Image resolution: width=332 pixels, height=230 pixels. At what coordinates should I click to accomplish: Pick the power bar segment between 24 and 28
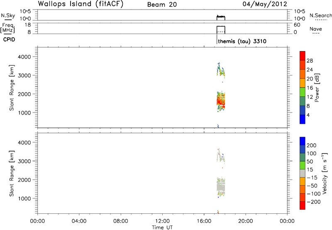click(303, 65)
